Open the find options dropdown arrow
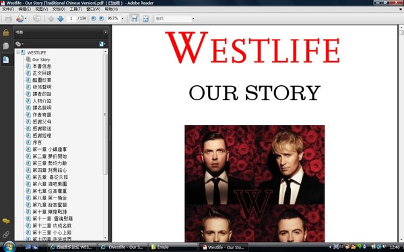 point(193,19)
